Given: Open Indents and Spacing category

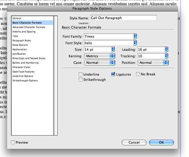Looking at the screenshot, I should point(24,32).
